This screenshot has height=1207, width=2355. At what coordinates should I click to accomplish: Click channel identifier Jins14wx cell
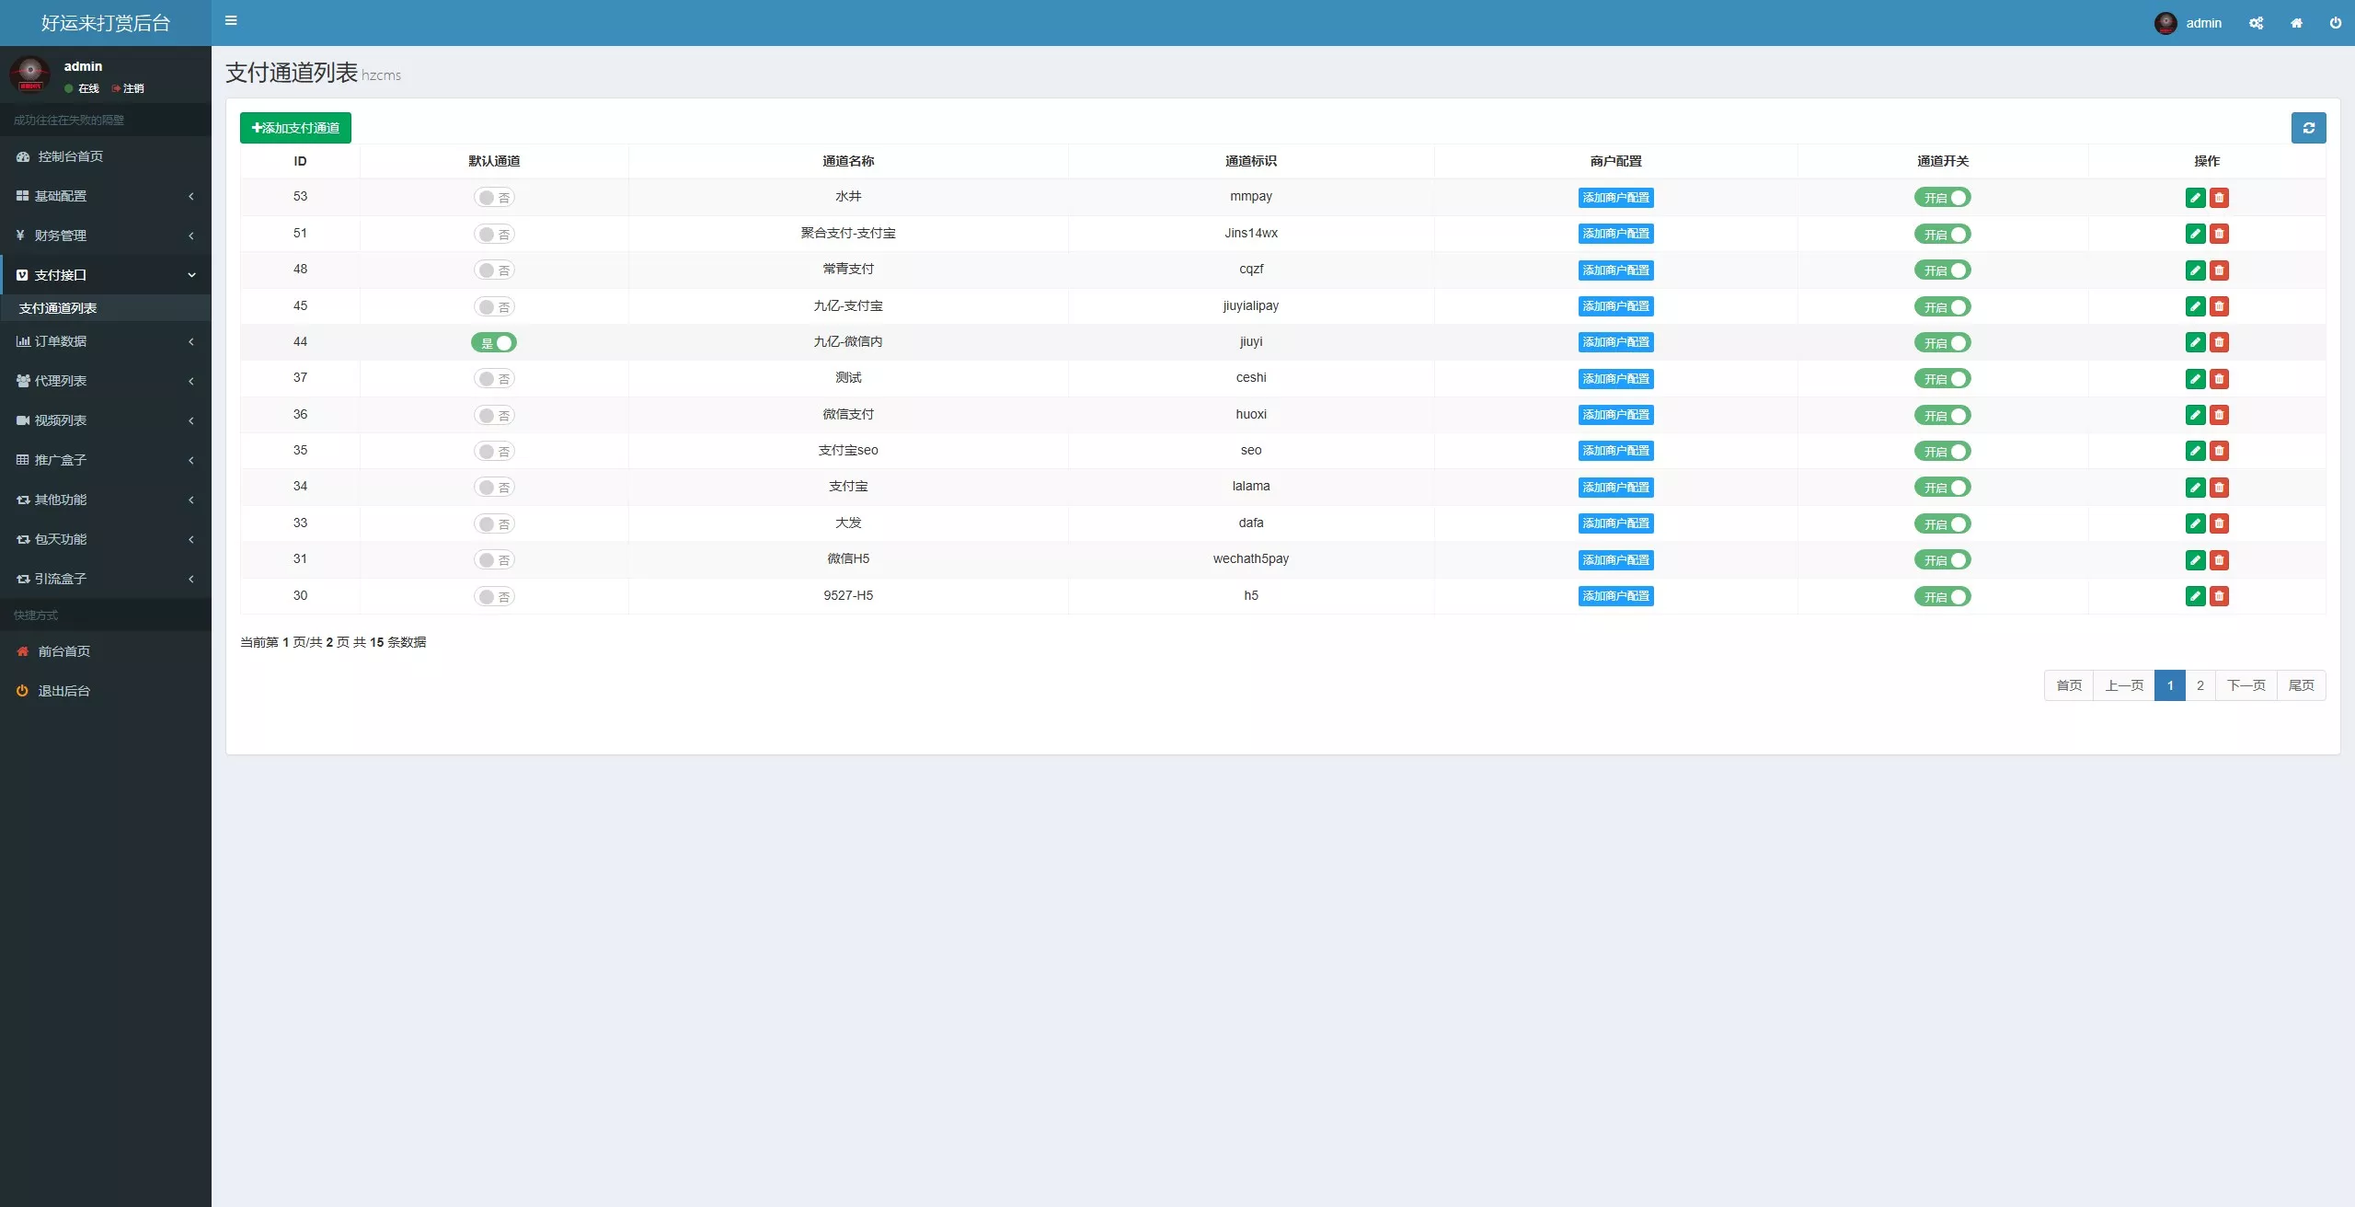[1250, 233]
